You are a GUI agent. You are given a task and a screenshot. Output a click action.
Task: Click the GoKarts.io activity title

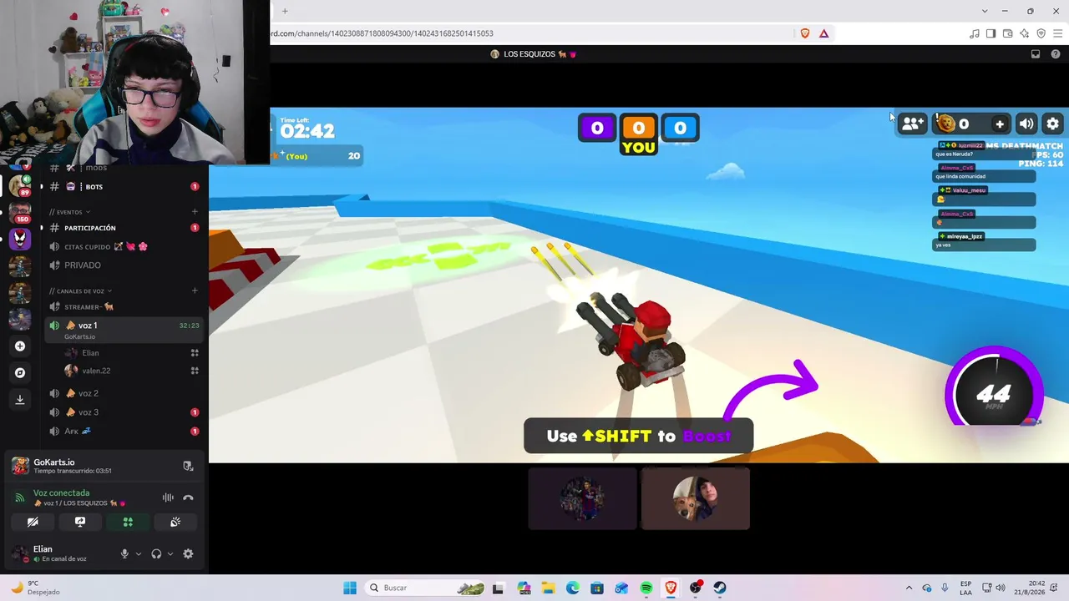click(54, 462)
